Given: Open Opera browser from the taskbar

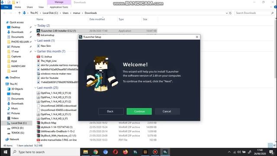Looking at the screenshot, I should [116, 152].
